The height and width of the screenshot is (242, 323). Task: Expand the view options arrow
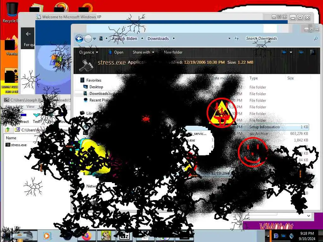tap(291, 52)
